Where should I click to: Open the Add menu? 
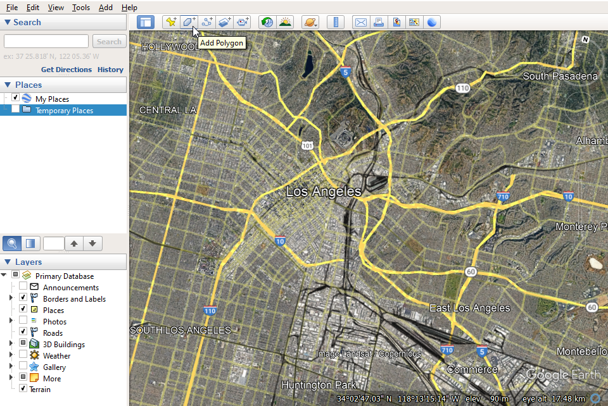(x=106, y=8)
